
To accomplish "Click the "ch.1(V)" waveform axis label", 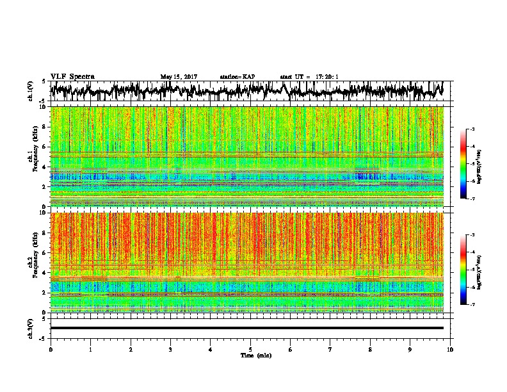I will tap(31, 91).
